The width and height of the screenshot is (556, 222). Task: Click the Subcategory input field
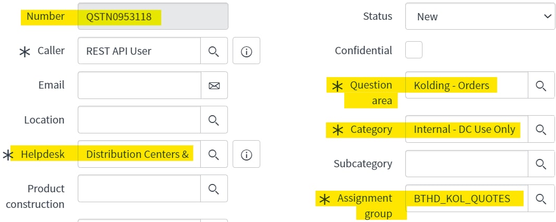[467, 164]
